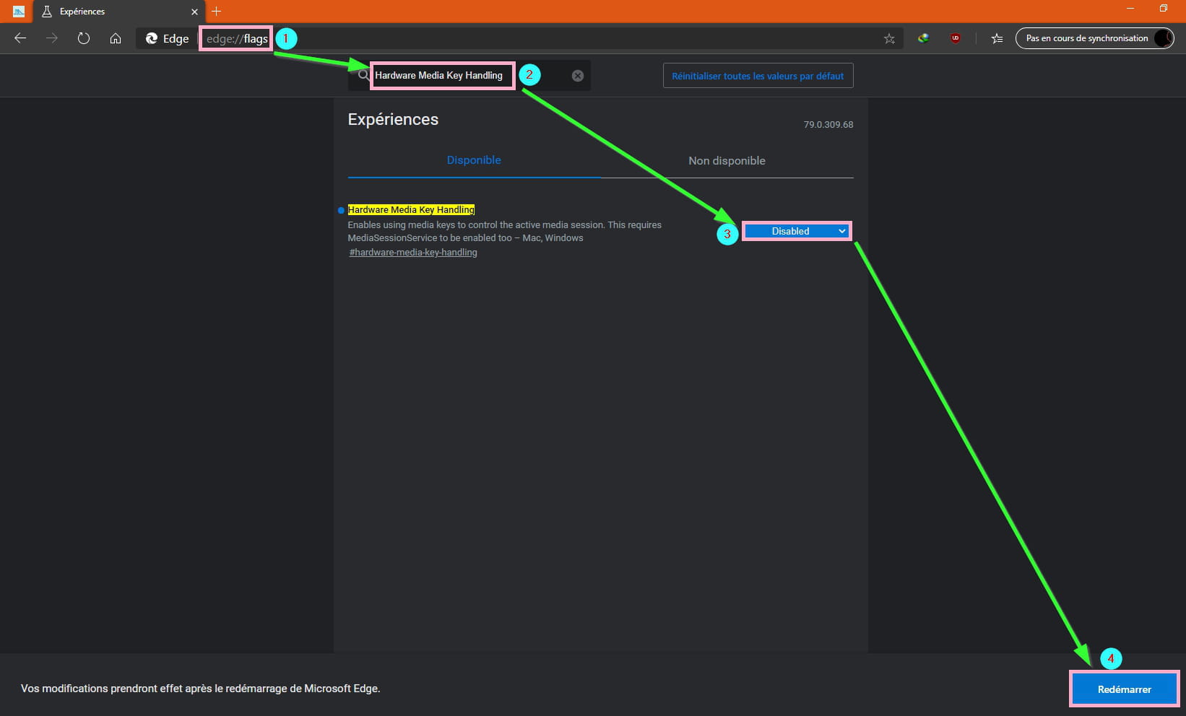Viewport: 1186px width, 716px height.
Task: Select the pinned tab at far left
Action: 19,12
